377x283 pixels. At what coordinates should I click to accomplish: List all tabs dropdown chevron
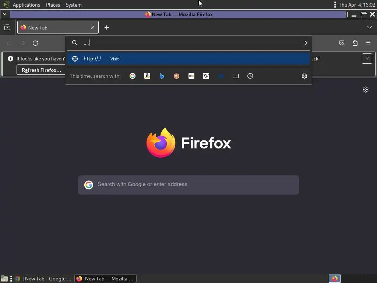pyautogui.click(x=370, y=27)
